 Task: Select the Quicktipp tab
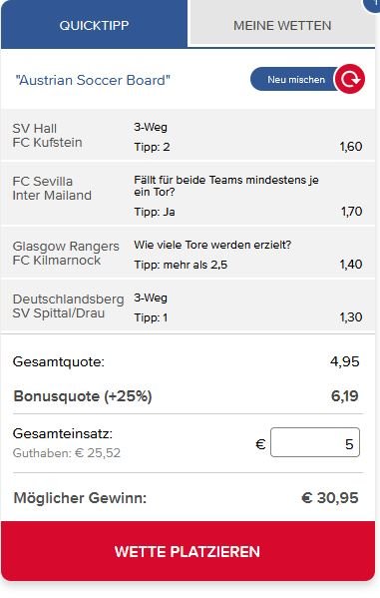coord(94,25)
